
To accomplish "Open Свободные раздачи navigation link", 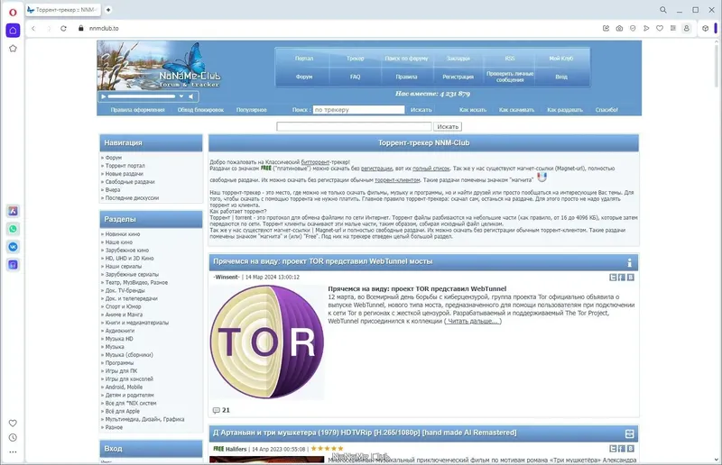I will click(x=130, y=182).
